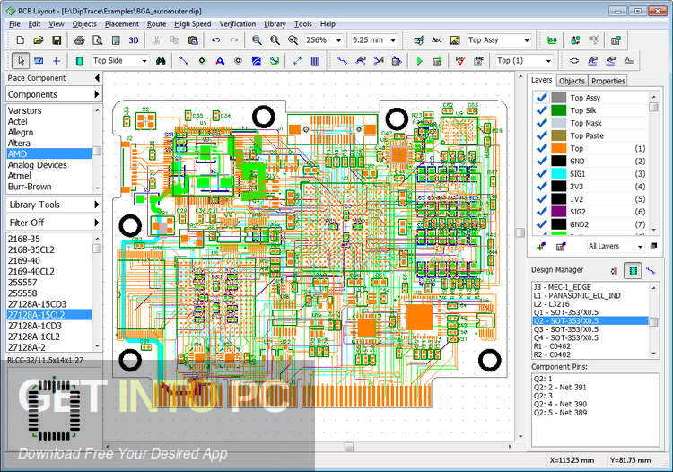Screen dimensions: 673x472
Task: Toggle visibility of 3V3 layer
Action: (542, 187)
